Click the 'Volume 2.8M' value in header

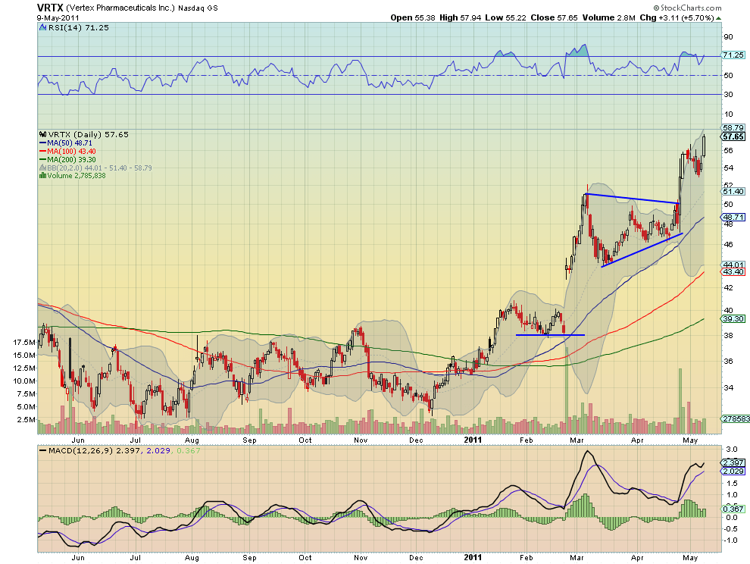pos(609,17)
